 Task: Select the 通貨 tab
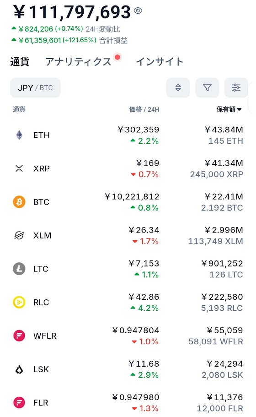tap(20, 62)
